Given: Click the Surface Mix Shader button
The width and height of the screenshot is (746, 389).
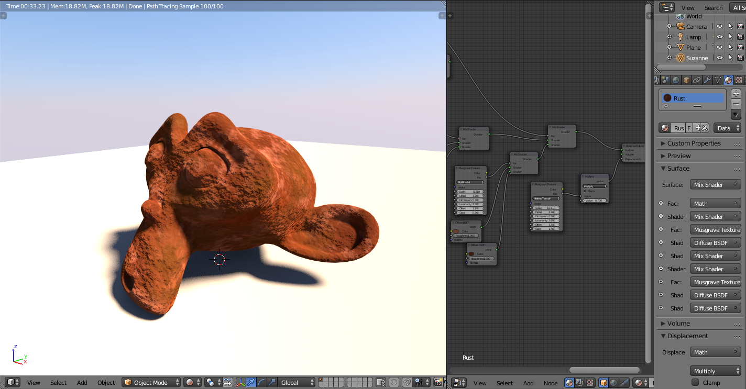Looking at the screenshot, I should tap(715, 185).
